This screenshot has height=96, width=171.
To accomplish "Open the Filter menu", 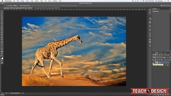I will coord(42,1).
